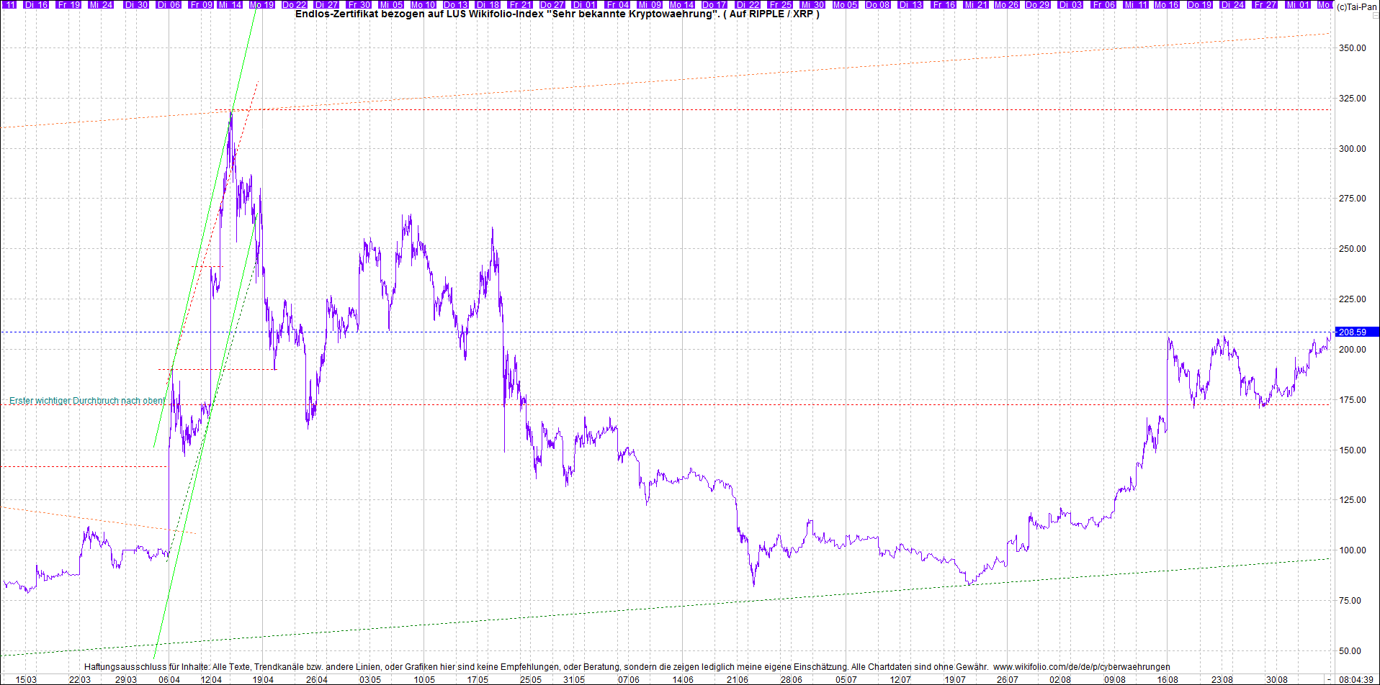Screen dimensions: 1380x685
Task: Click the (c)Tai-Pan copyright label
Action: [1357, 6]
